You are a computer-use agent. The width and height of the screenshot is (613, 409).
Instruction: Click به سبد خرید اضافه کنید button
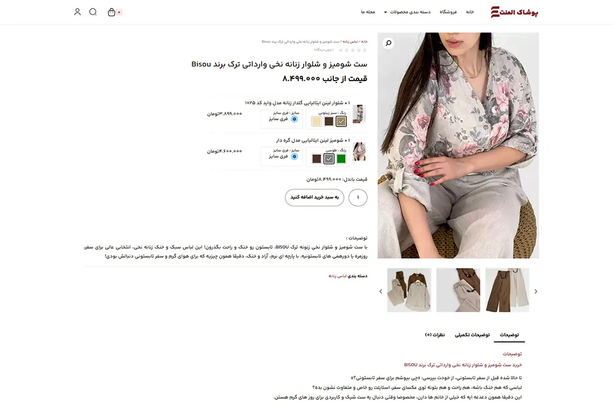[x=314, y=197]
